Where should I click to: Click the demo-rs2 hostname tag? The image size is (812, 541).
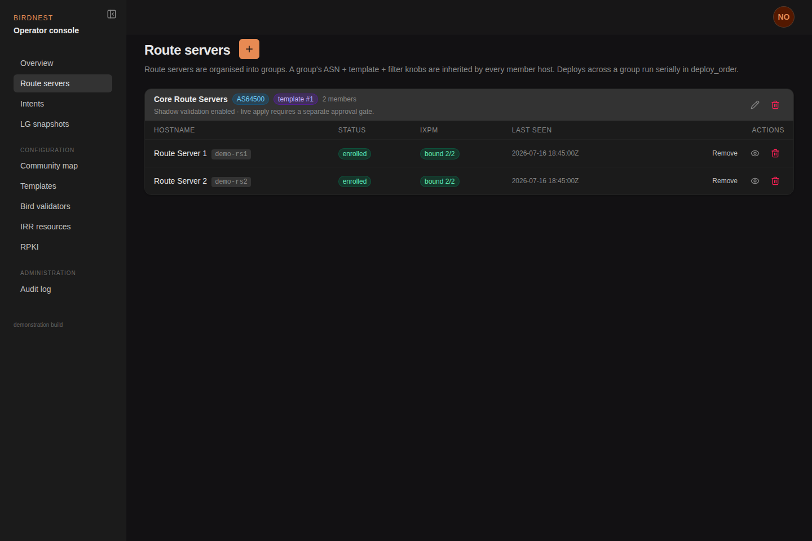click(231, 181)
